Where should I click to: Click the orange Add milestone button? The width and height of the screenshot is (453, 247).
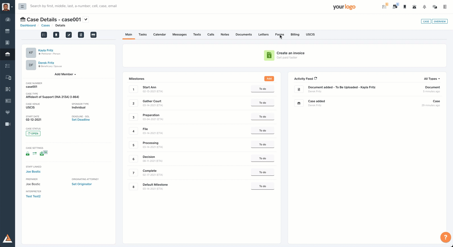[x=269, y=79]
